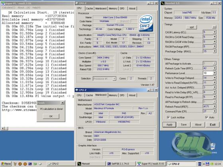Switch to SetFSB 2.1.74.0 taskbar button
The height and width of the screenshot is (167, 223).
[121, 164]
